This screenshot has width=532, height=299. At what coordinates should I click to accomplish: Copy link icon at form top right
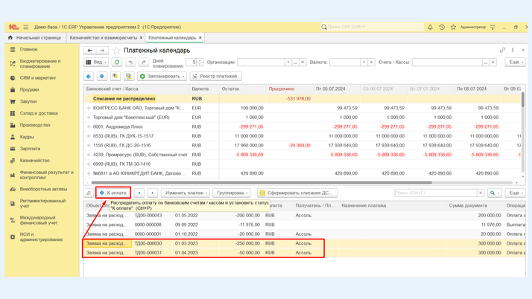click(502, 50)
